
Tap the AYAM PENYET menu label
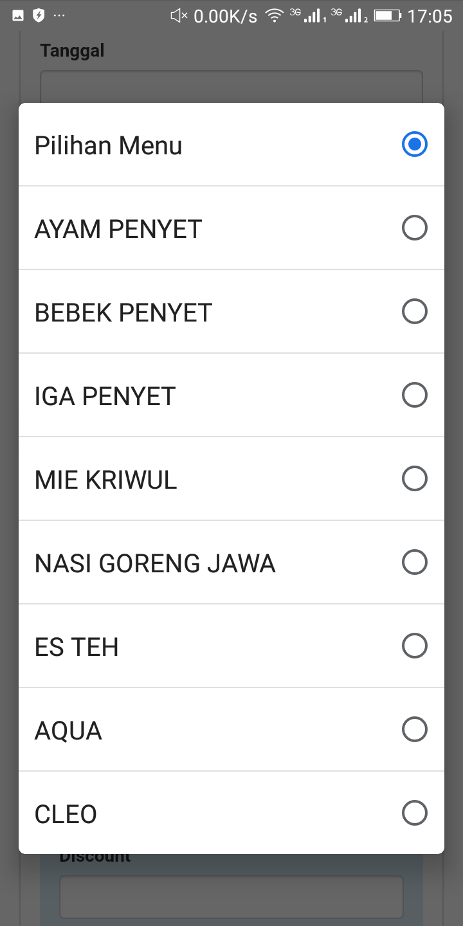click(118, 229)
